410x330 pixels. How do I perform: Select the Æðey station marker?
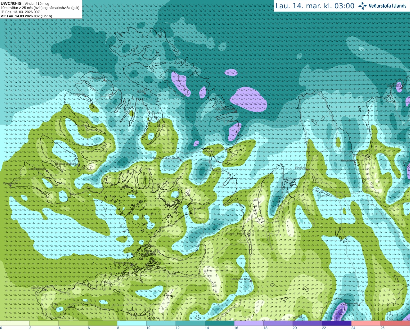click(145, 94)
